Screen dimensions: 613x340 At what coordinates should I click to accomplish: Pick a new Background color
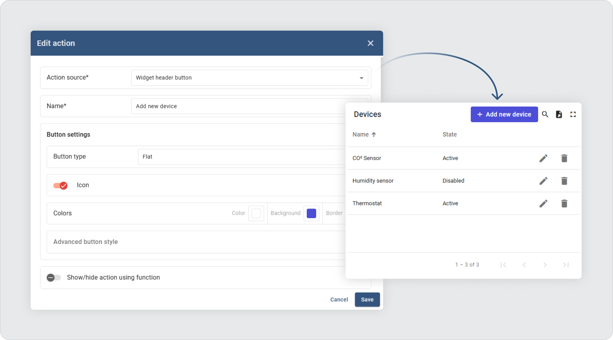tap(311, 213)
